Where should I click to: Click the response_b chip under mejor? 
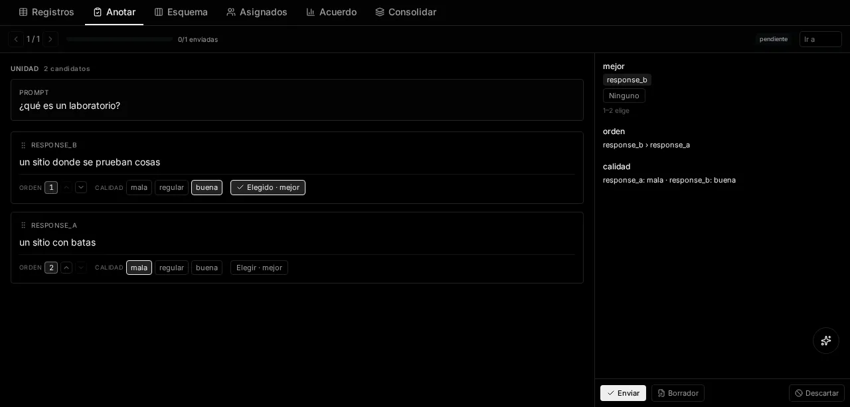627,80
